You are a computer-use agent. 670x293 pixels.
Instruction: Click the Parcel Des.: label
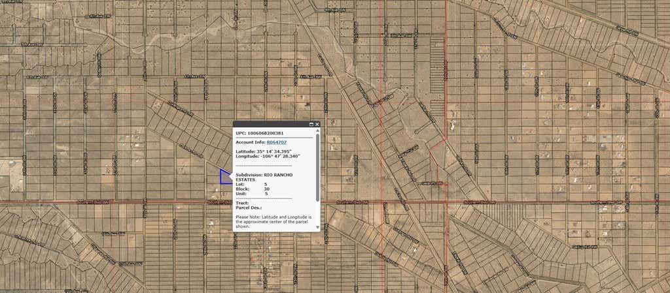pos(249,208)
